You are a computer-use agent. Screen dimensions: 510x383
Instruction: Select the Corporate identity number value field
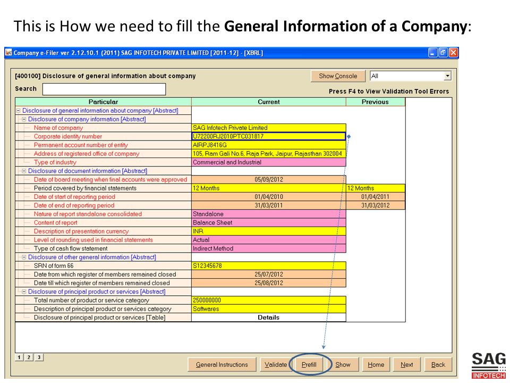pyautogui.click(x=269, y=137)
